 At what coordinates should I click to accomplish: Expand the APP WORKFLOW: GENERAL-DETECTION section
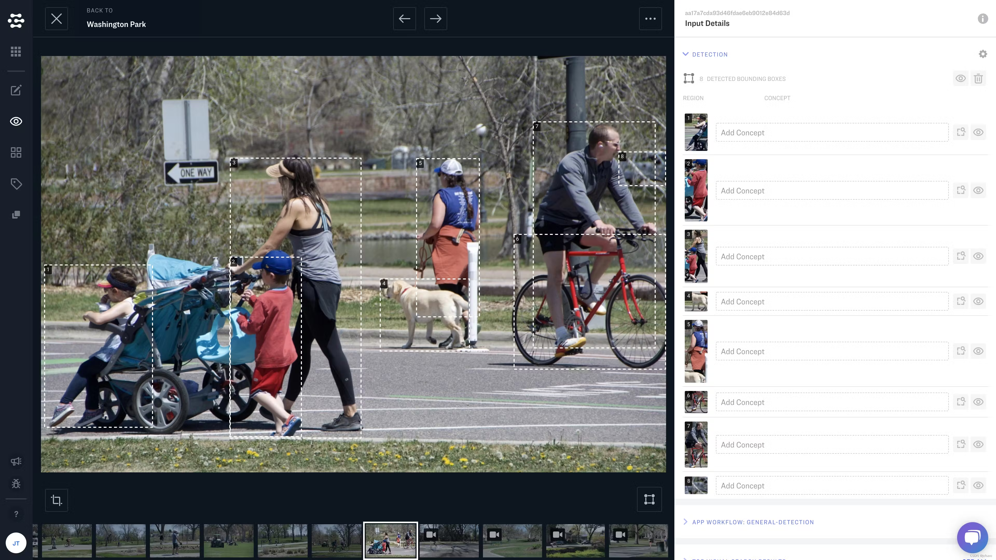tap(686, 522)
